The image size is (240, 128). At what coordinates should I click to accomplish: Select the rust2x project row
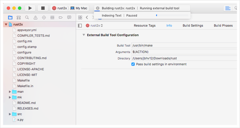pyautogui.click(x=39, y=24)
